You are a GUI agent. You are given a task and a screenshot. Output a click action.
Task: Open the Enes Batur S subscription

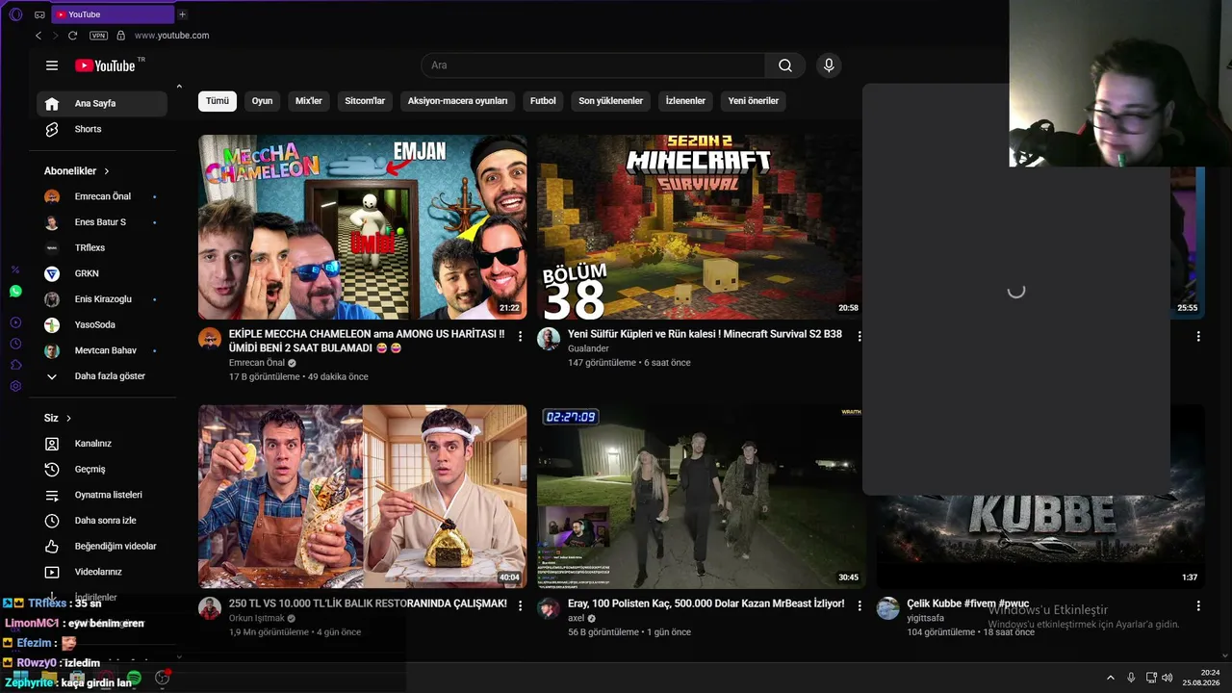(x=102, y=222)
